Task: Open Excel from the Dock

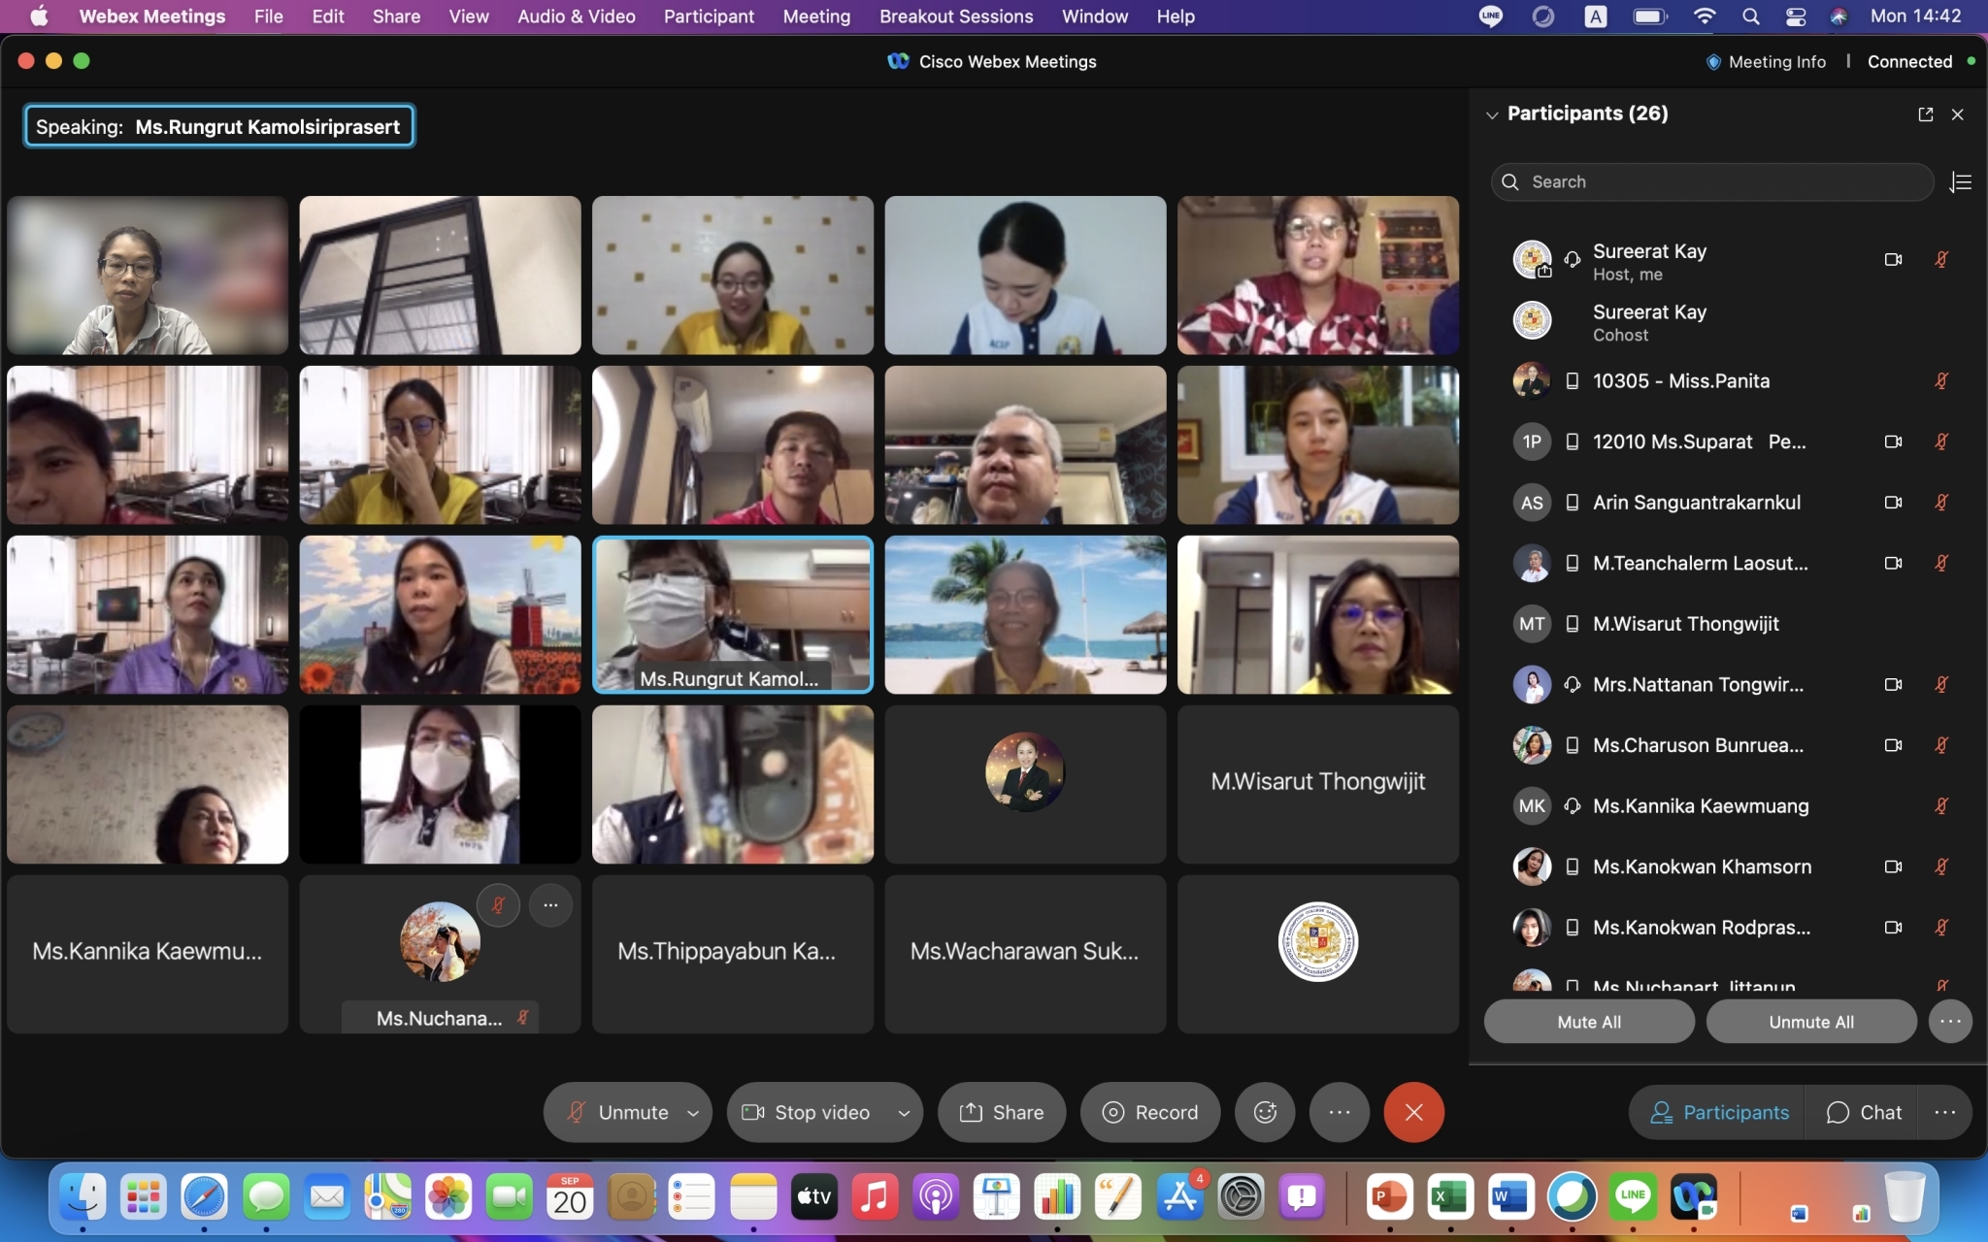Action: [x=1450, y=1196]
